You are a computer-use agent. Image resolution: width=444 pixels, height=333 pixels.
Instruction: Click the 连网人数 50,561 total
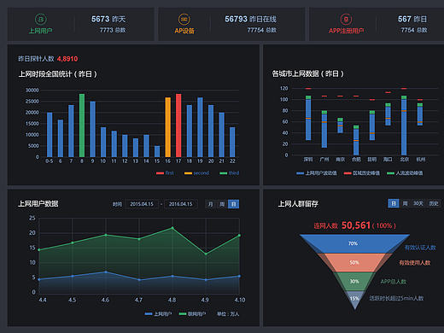[354, 225]
